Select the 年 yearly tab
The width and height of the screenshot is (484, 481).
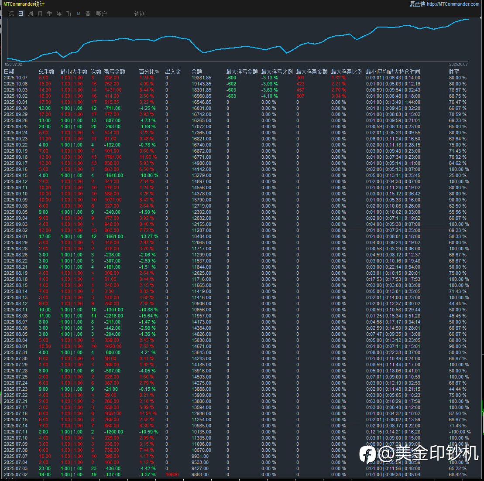click(x=59, y=14)
